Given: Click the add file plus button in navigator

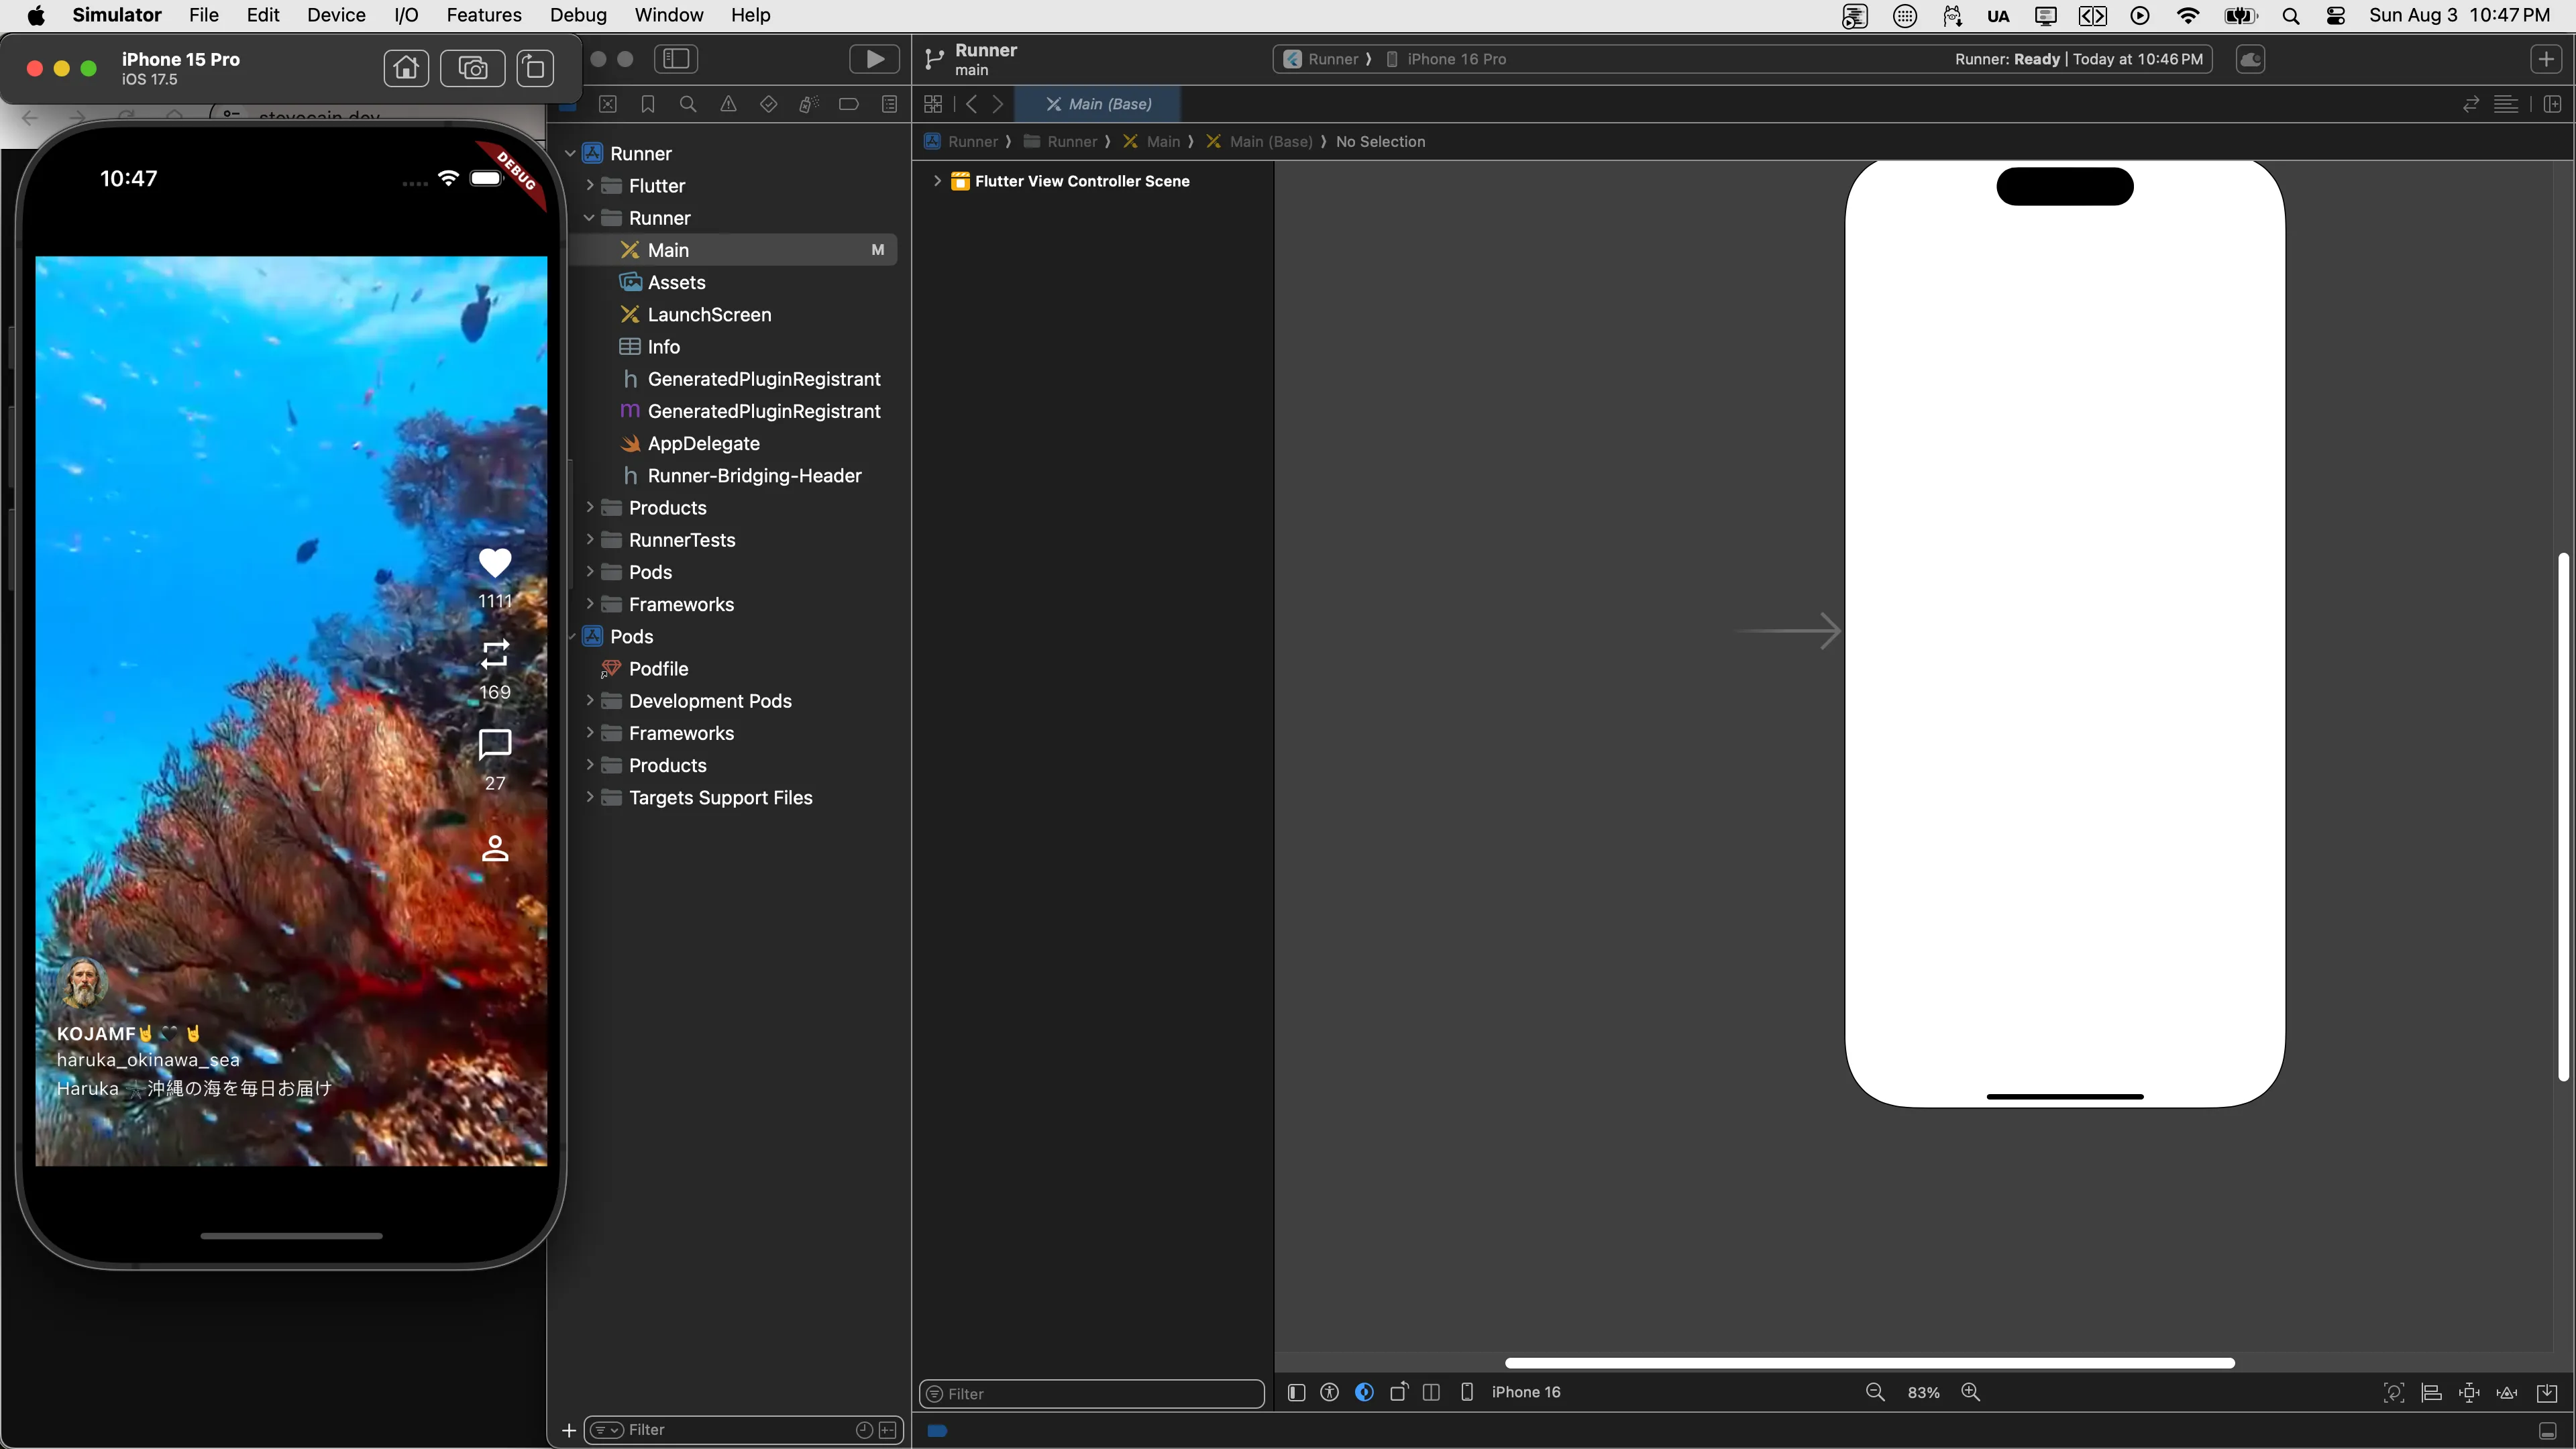Looking at the screenshot, I should coord(568,1430).
